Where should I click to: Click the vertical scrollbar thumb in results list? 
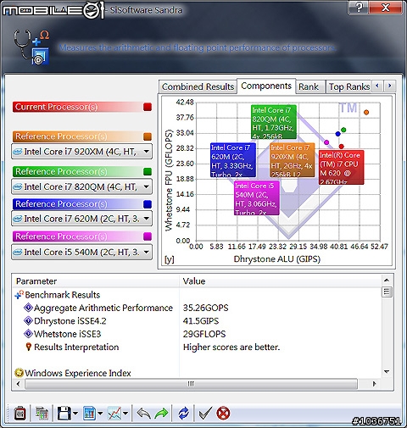point(387,292)
